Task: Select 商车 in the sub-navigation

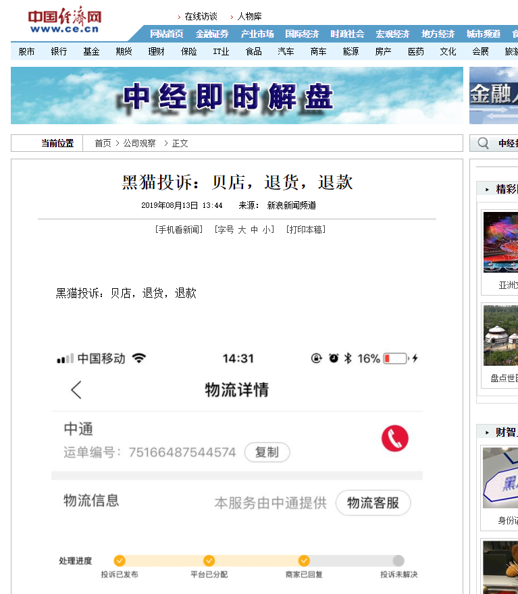Action: [x=318, y=51]
